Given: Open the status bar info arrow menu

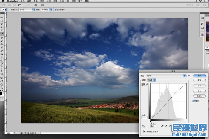Looking at the screenshot, I should 41,133.
